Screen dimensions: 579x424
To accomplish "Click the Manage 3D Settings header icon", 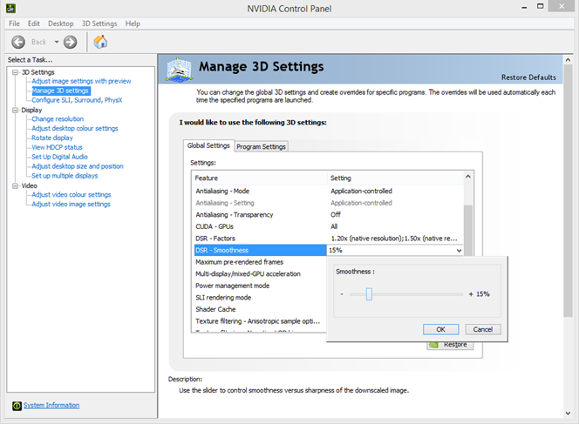I will (x=179, y=70).
